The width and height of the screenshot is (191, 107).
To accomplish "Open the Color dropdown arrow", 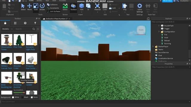I will [x=105, y=12].
